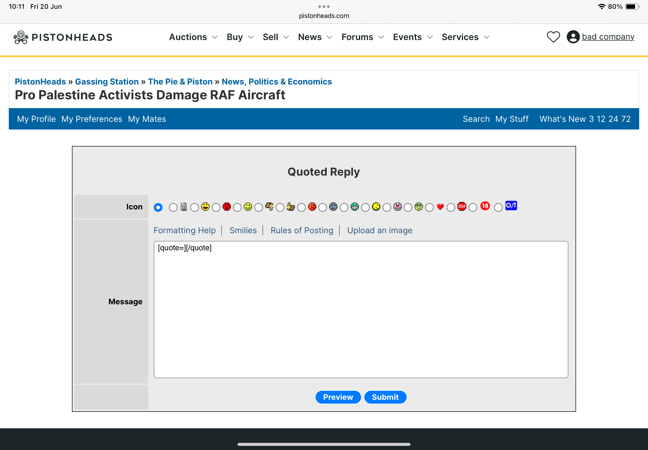Click the STOP sign post icon
The image size is (648, 450).
(462, 207)
